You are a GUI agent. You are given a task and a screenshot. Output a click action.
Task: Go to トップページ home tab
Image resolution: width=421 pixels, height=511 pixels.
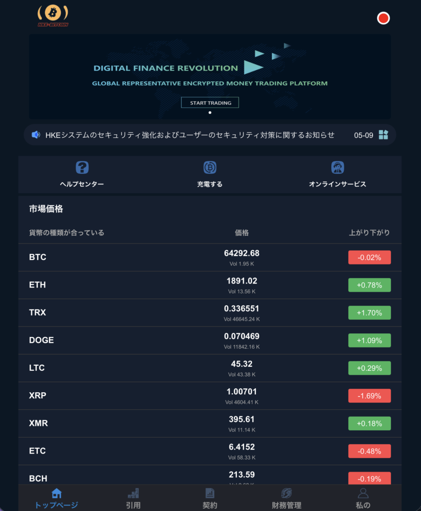coord(56,499)
